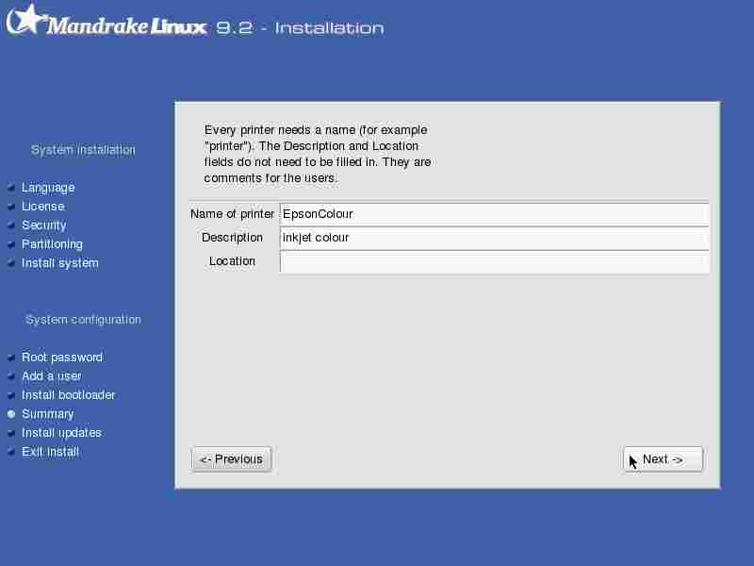The image size is (754, 566).
Task: Click the bullet beside Security
Action: (11, 225)
